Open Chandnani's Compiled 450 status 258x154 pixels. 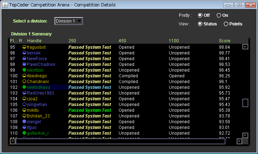(x=128, y=81)
